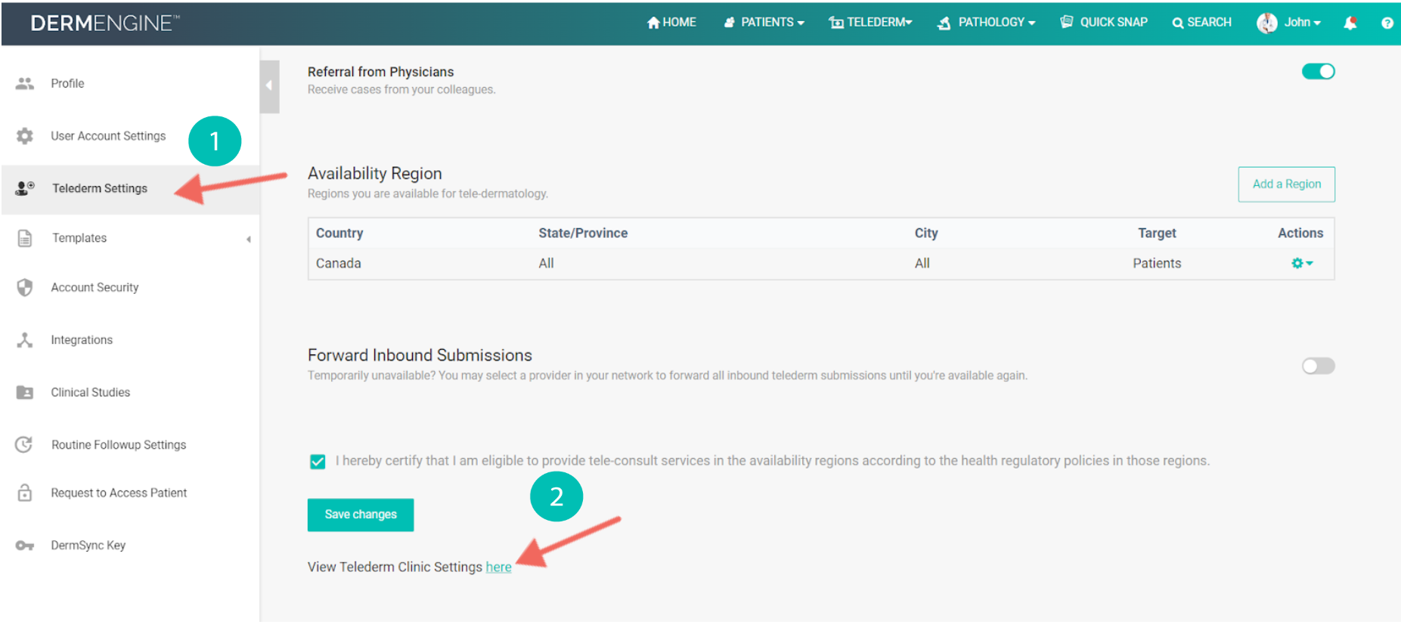The image size is (1401, 631).
Task: Collapse the sidebar using the arrow handle
Action: [x=269, y=86]
